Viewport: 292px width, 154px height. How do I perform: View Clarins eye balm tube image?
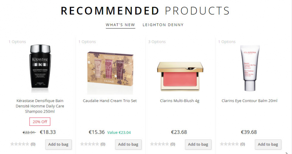click(249, 68)
